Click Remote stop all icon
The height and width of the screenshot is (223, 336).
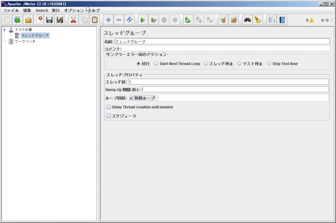[199, 20]
